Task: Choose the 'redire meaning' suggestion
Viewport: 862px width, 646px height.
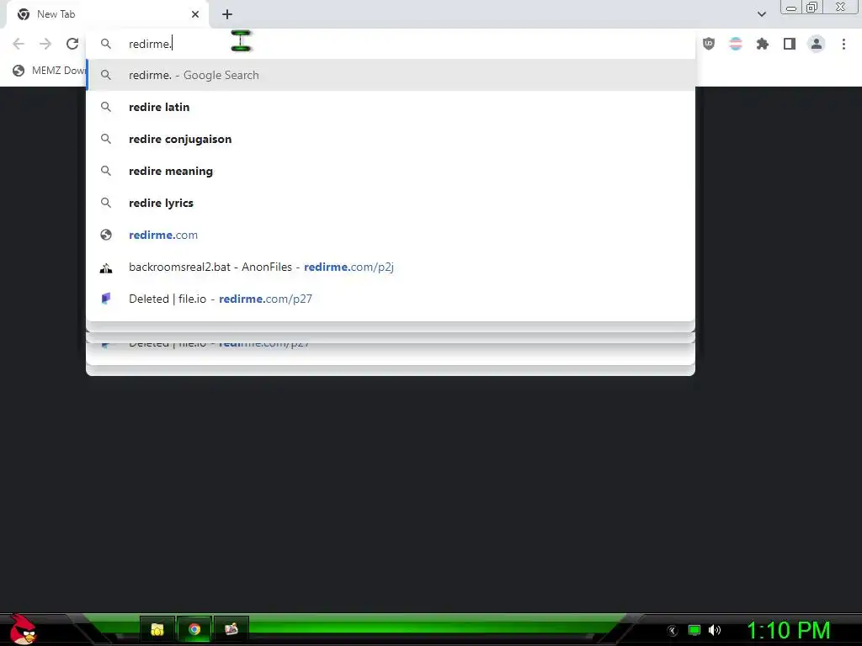Action: (x=391, y=171)
